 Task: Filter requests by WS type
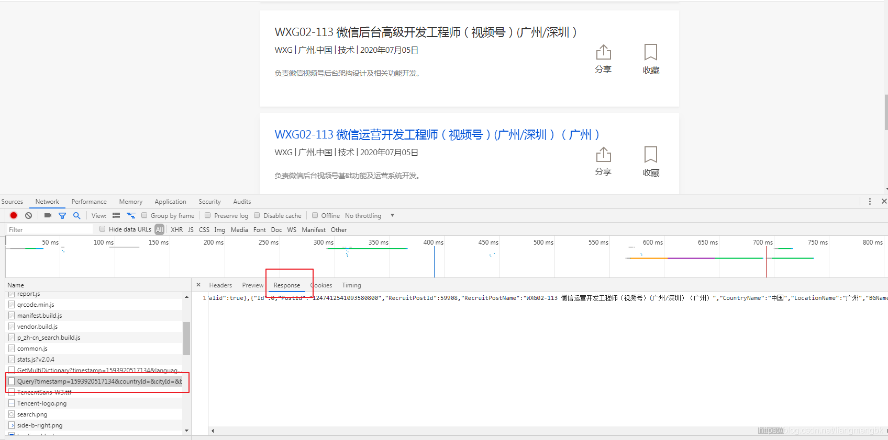(x=292, y=230)
